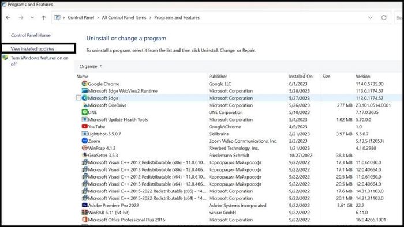This screenshot has width=404, height=227.
Task: Go up one folder level
Action: [x=43, y=17]
